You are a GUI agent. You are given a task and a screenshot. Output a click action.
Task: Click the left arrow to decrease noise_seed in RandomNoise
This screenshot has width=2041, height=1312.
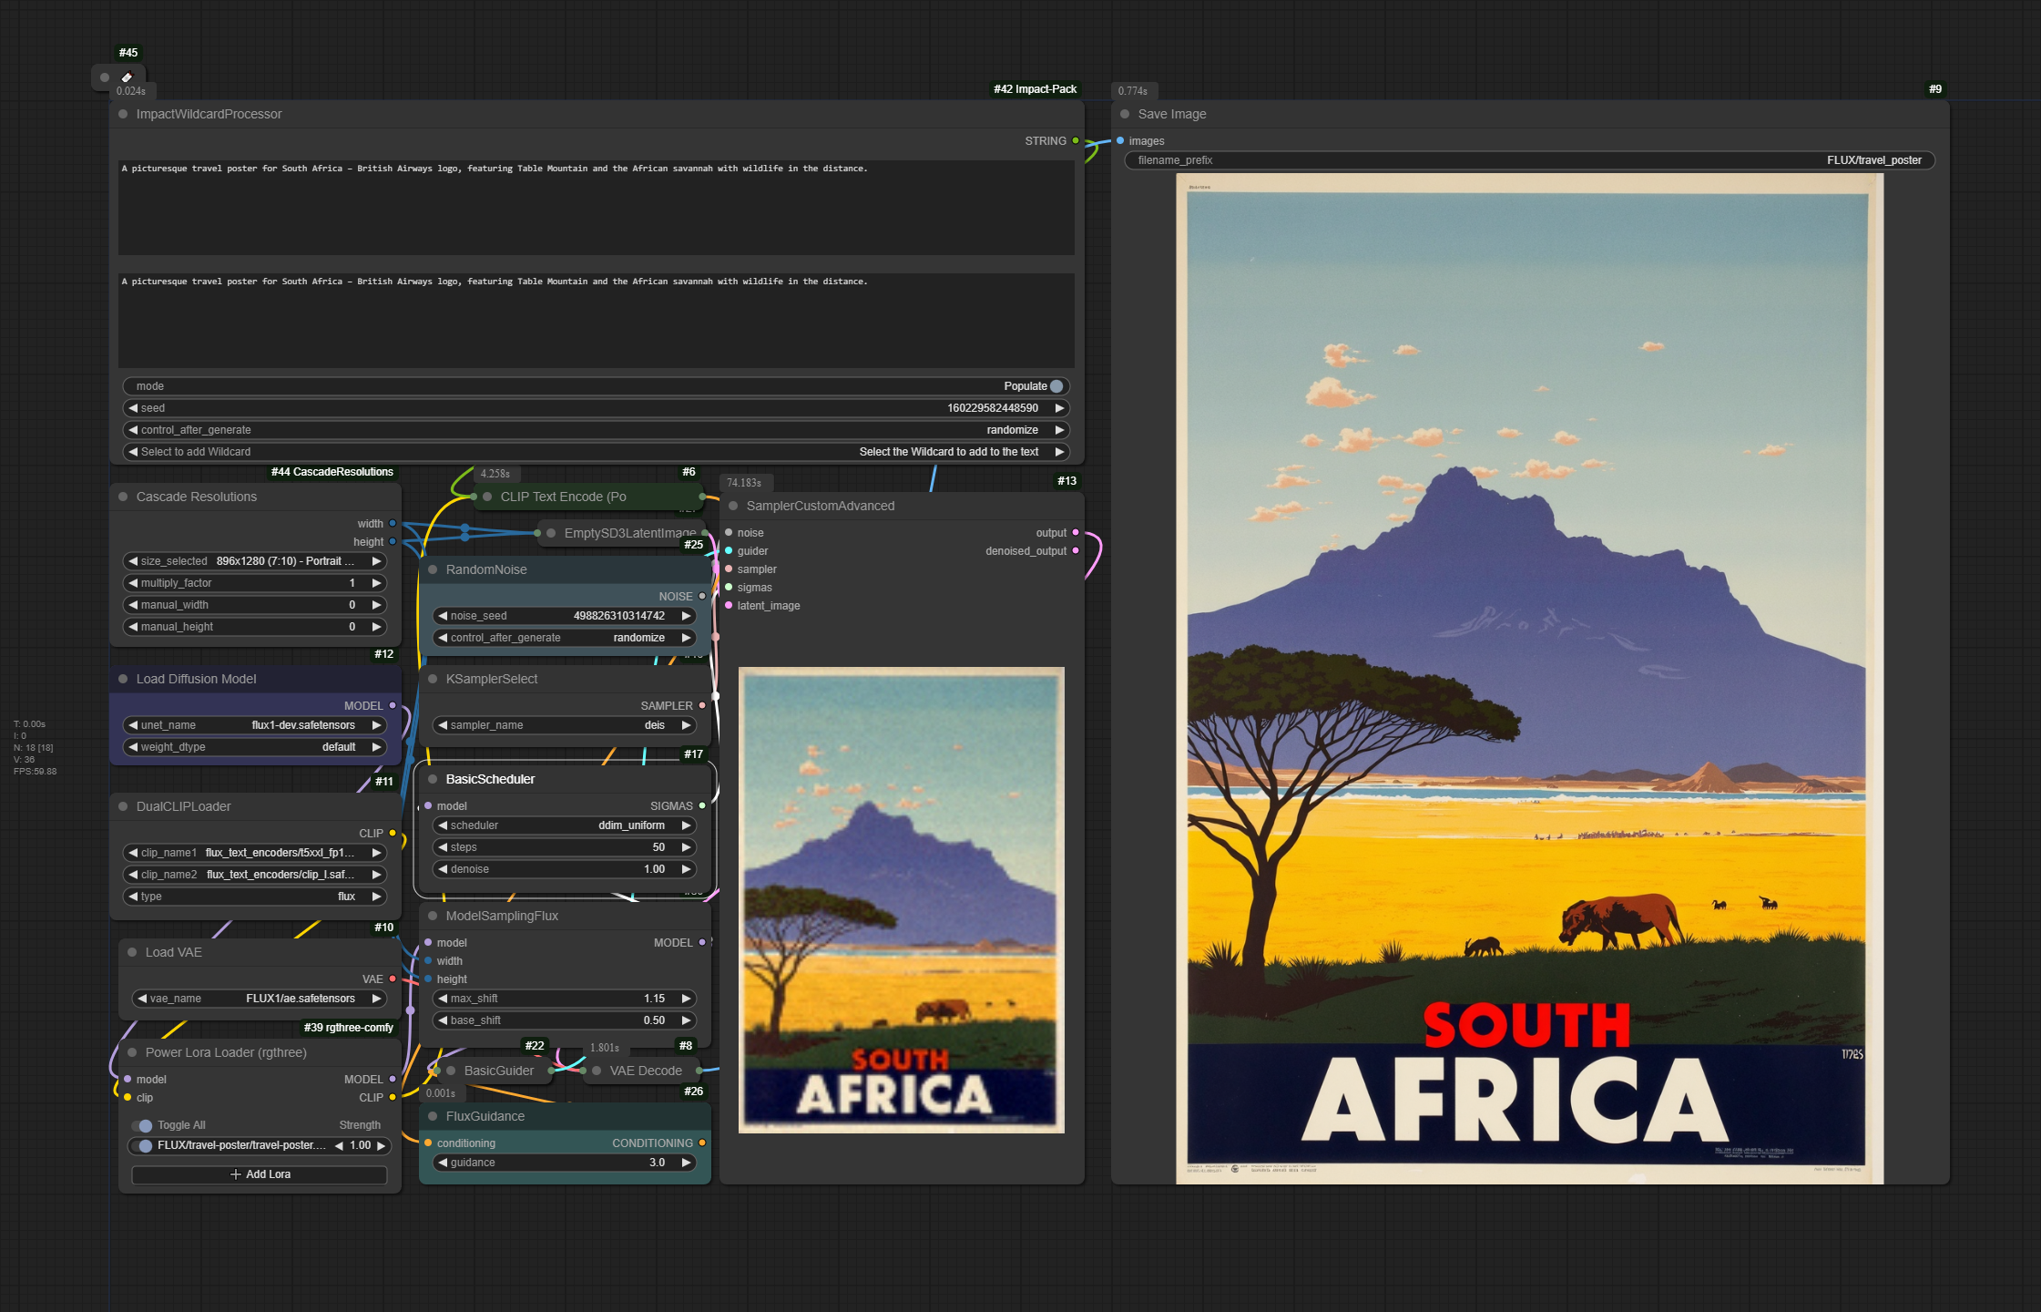443,616
